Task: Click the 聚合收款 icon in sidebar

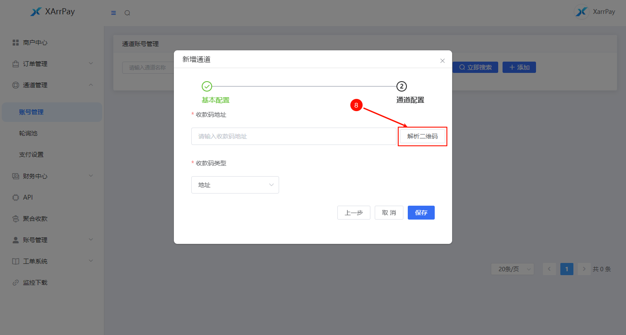Action: [16, 219]
